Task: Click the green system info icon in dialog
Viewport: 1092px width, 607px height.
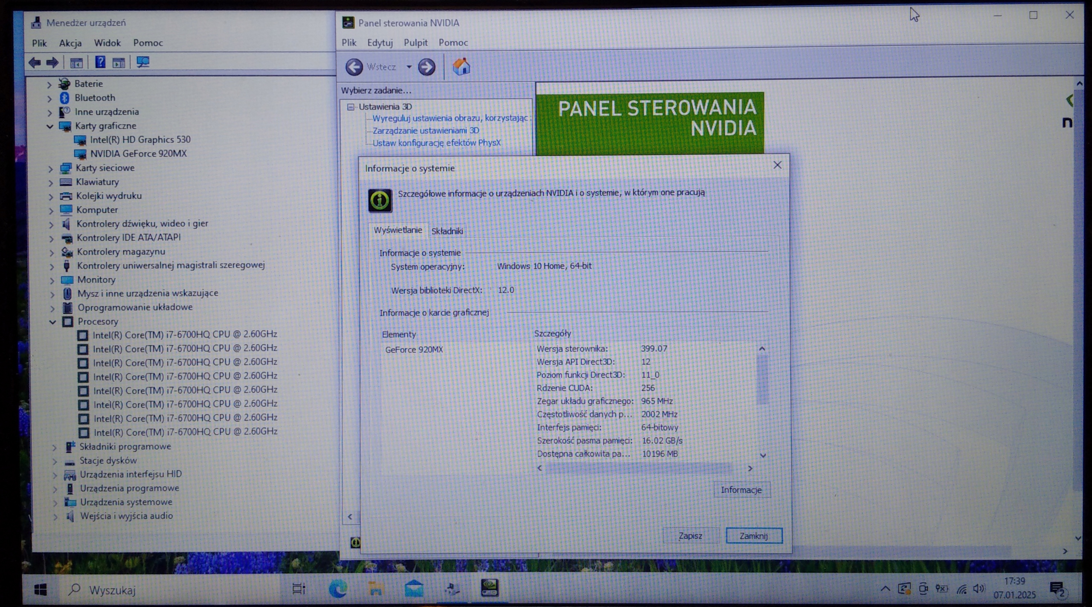Action: 380,200
